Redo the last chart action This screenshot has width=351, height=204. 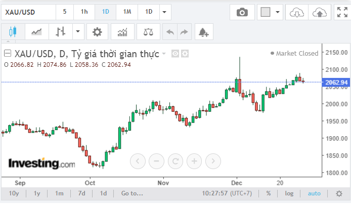[184, 32]
